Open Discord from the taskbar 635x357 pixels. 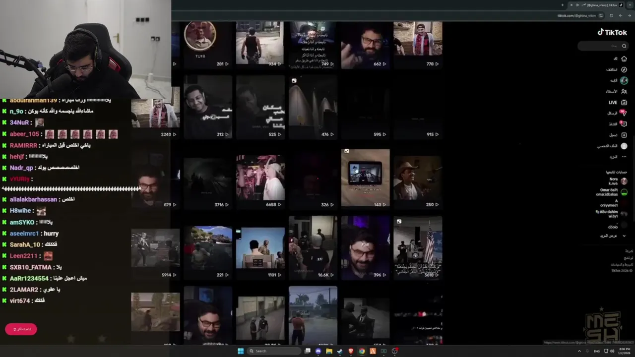click(x=318, y=351)
